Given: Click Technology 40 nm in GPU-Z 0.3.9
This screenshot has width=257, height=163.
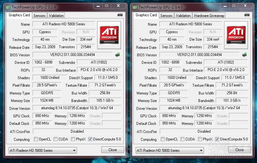Looking at the screenshot, I should 45,39.
